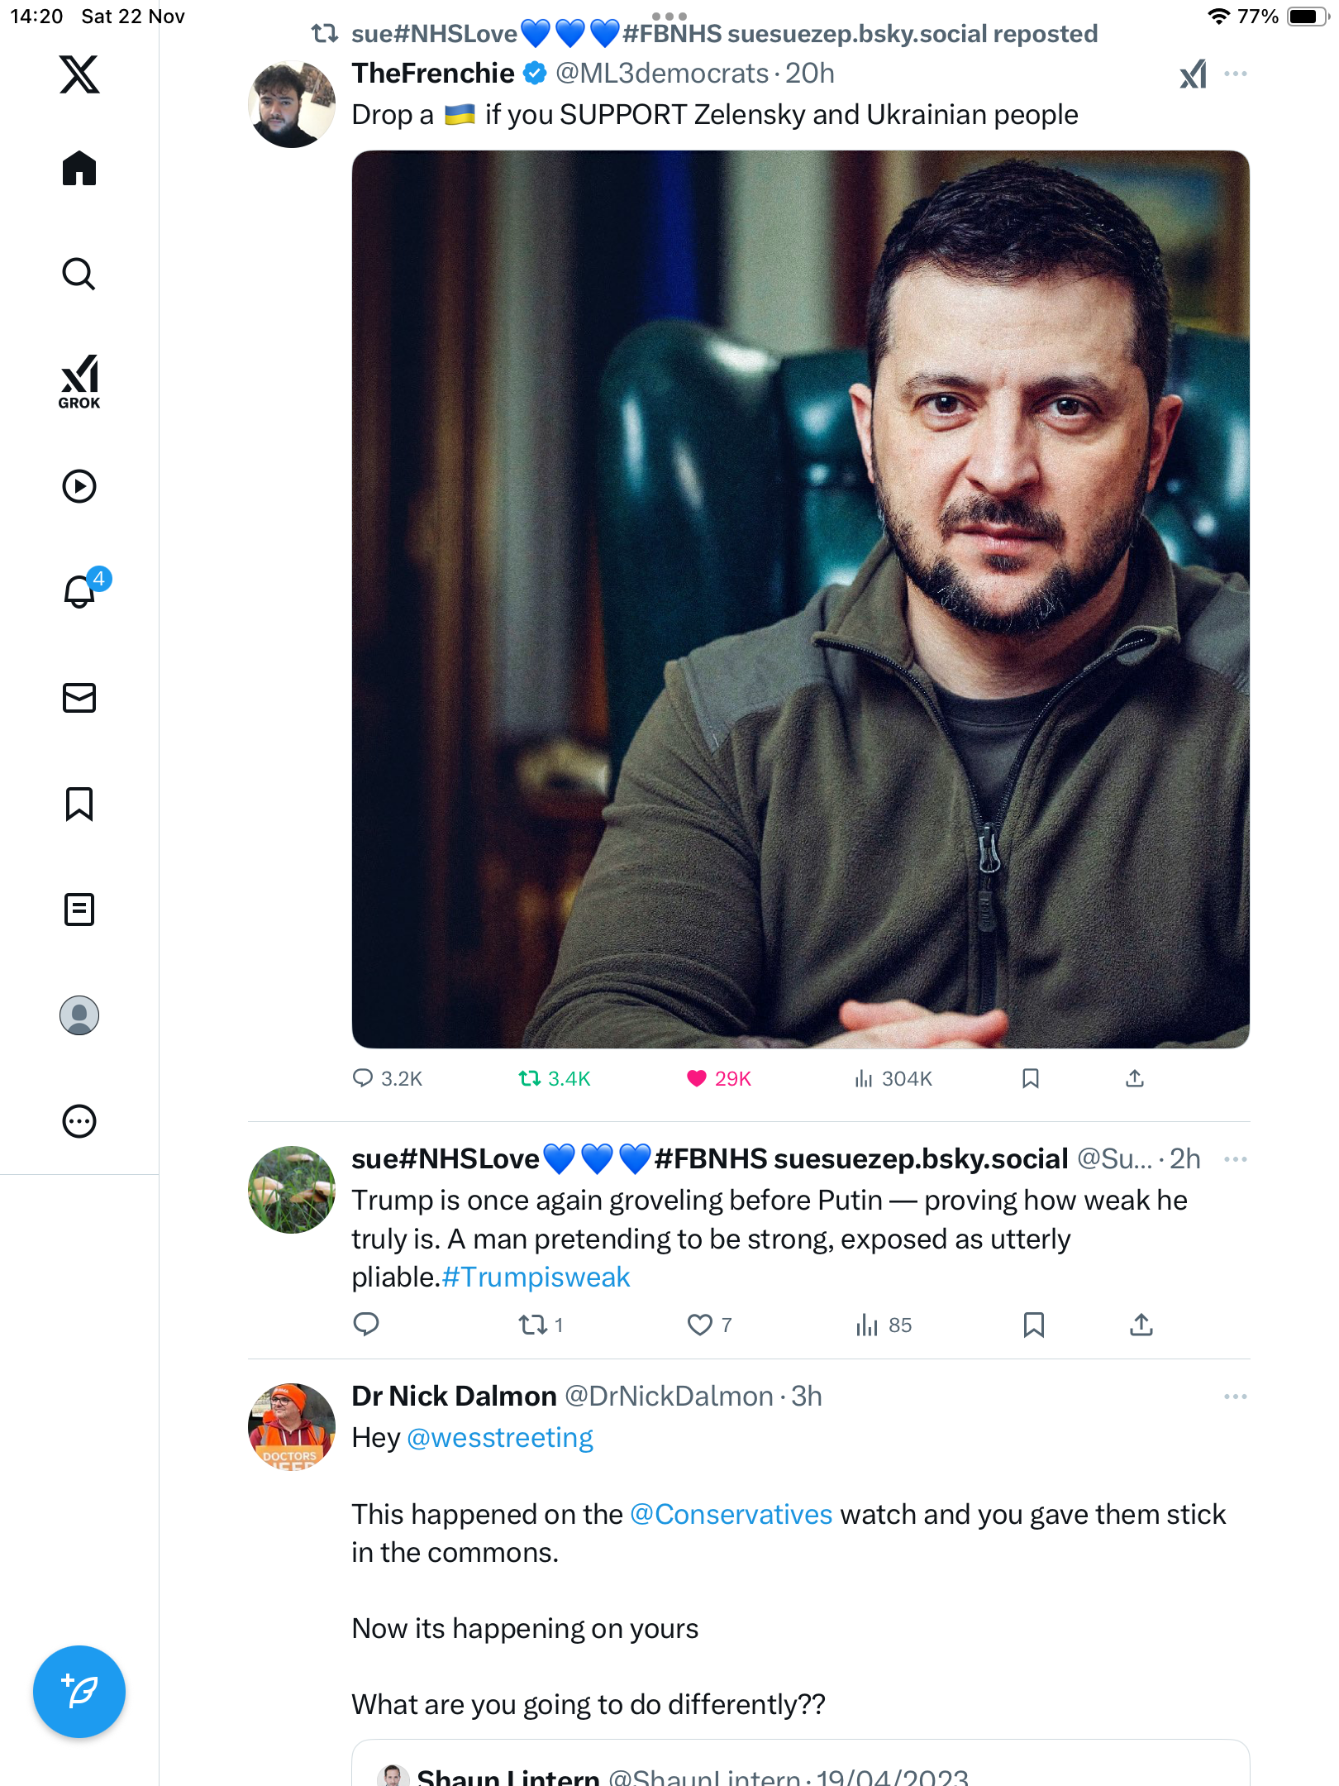Bookmark the Trump groveling post
This screenshot has width=1339, height=1786.
1033,1325
